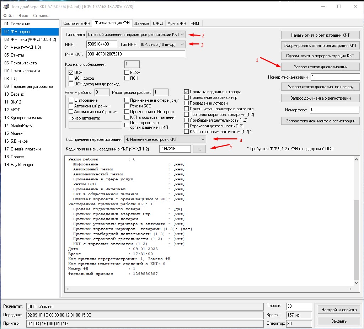Enable УСН доход минус расход checkbox
The image size is (364, 329).
71,84
